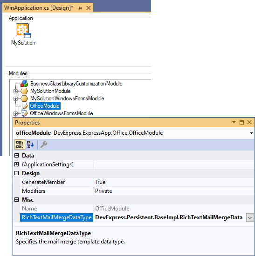Expand OfficeWindowsFormsModule tree node
The image size is (255, 256).
(15, 113)
